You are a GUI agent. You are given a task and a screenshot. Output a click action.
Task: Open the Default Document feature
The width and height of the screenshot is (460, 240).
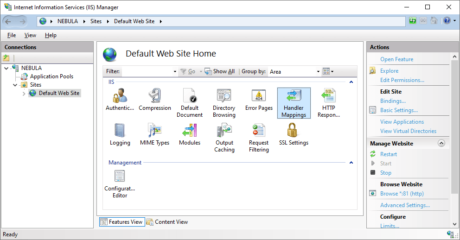tap(190, 103)
